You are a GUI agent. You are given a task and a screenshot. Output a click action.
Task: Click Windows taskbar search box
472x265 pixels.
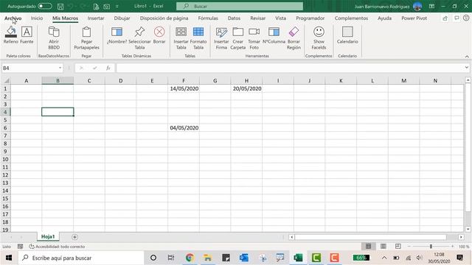click(81, 258)
